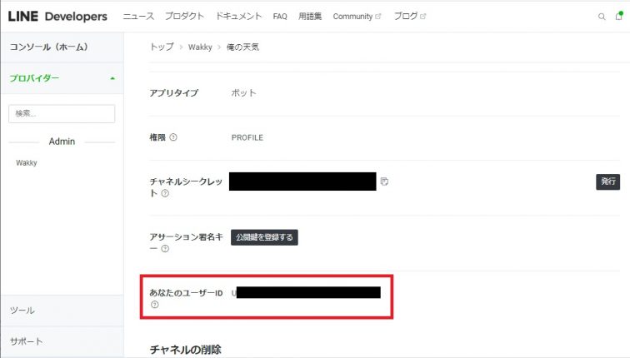Open the プロダクト menu item

point(184,17)
